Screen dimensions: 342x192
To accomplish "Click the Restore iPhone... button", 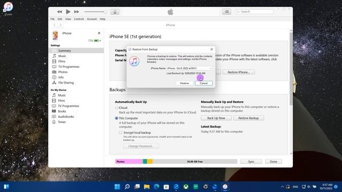I will (239, 72).
